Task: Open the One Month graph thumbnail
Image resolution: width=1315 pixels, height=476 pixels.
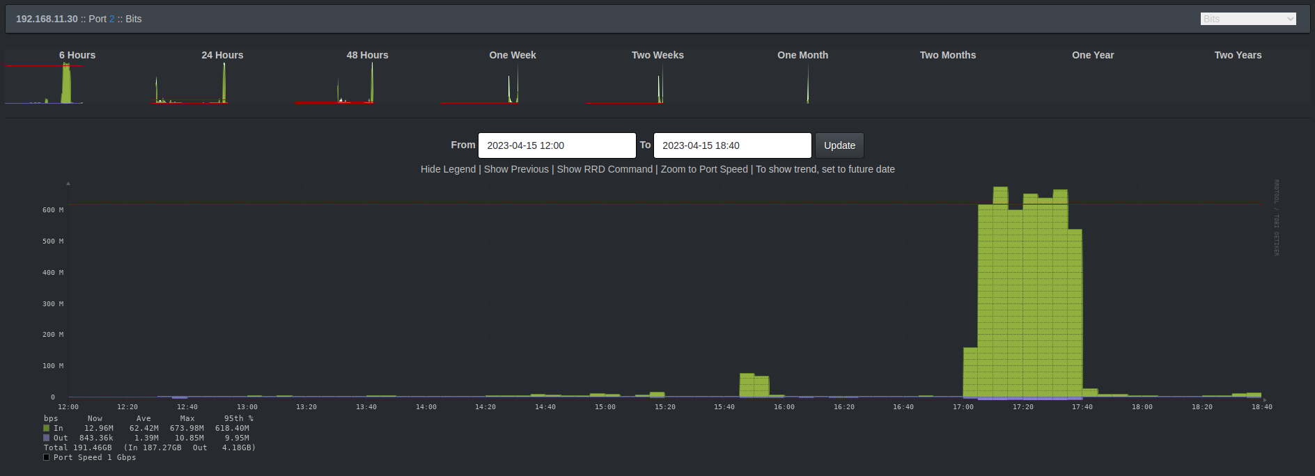Action: point(802,83)
